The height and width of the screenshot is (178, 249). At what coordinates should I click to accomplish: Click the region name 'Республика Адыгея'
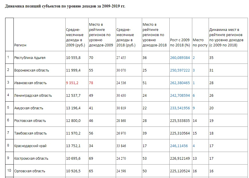coord(30,58)
